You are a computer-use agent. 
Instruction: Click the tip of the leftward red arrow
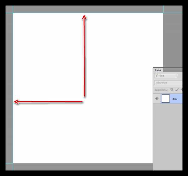(14, 102)
